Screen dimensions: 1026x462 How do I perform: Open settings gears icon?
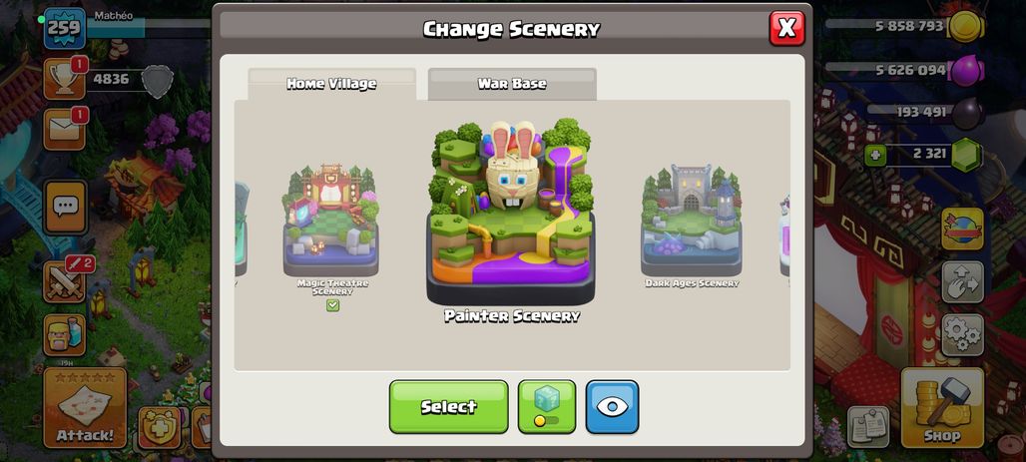click(962, 334)
